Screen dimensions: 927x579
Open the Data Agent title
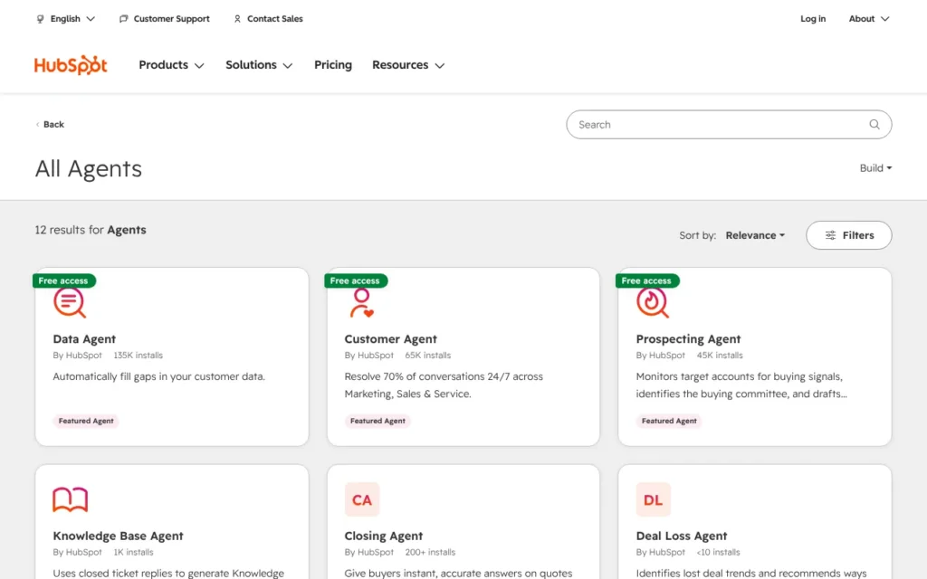pyautogui.click(x=84, y=339)
